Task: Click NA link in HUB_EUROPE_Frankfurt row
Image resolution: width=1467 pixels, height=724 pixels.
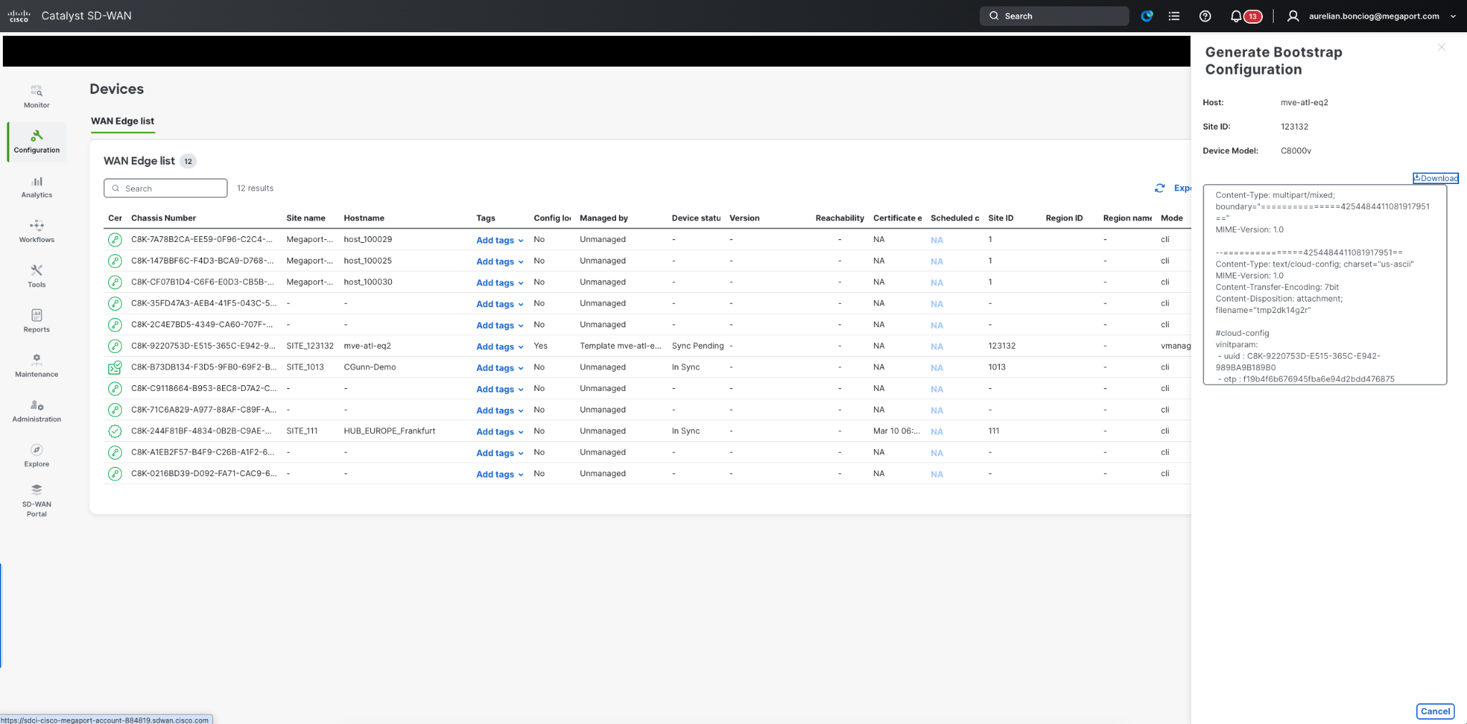Action: click(937, 432)
